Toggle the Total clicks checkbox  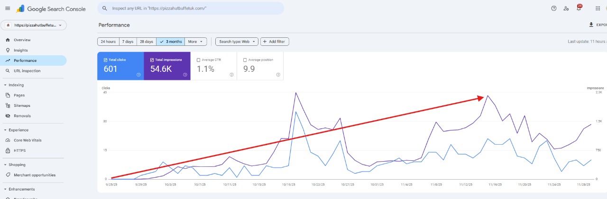coord(105,60)
